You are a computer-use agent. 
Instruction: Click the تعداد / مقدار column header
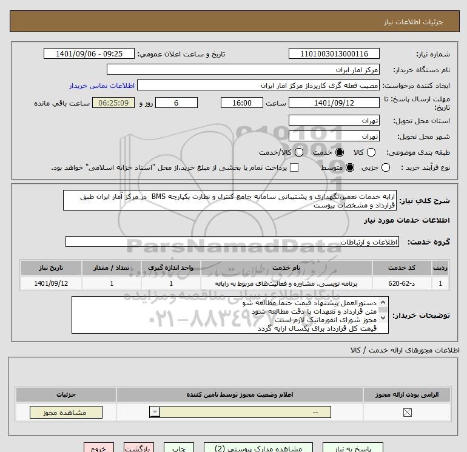112,268
